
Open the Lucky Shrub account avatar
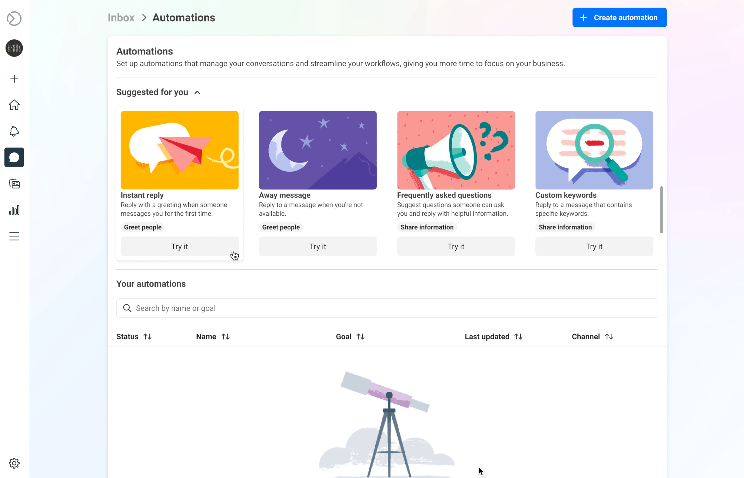tap(14, 48)
